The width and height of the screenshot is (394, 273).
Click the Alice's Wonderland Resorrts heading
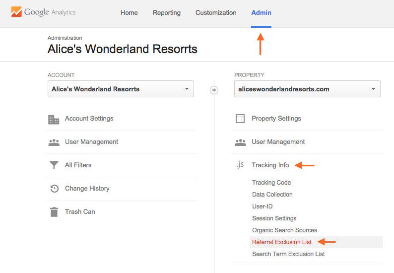tap(123, 49)
